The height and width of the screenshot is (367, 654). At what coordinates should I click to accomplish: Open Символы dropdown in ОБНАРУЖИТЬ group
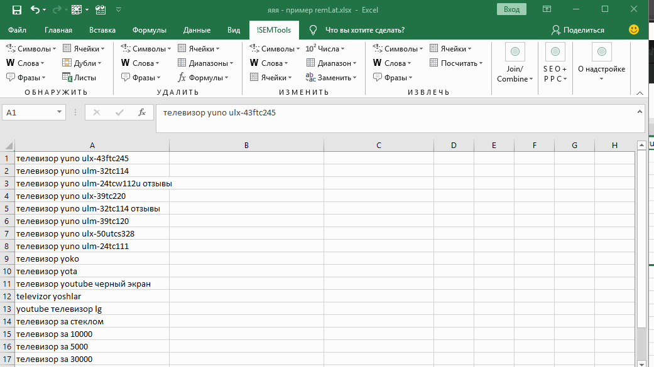click(31, 49)
